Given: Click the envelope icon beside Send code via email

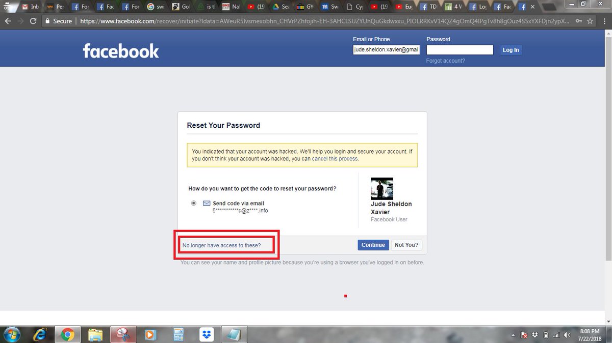Looking at the screenshot, I should click(x=207, y=203).
